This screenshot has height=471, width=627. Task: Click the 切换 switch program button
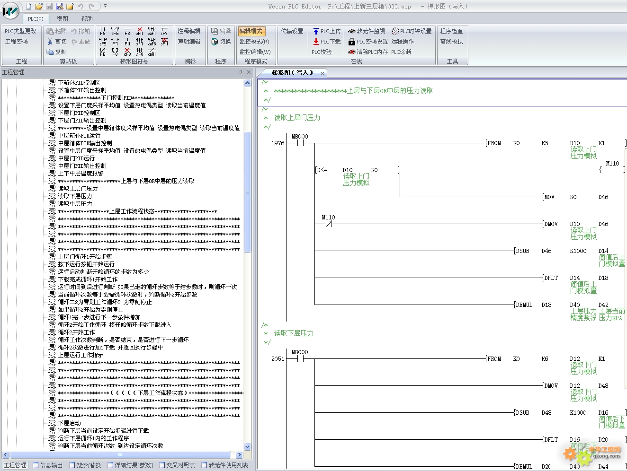pyautogui.click(x=221, y=42)
